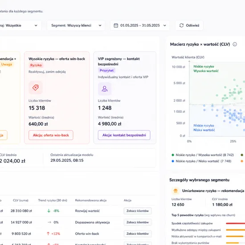Click Zobacz klientów for Rozwijaj wartość row
The width and height of the screenshot is (245, 245).
pyautogui.click(x=138, y=211)
